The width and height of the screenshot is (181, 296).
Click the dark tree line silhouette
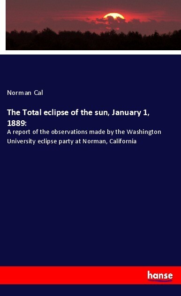point(93,40)
